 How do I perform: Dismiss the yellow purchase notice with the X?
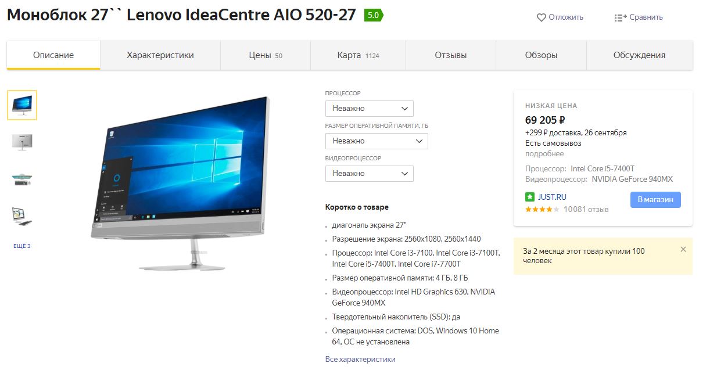click(x=683, y=249)
